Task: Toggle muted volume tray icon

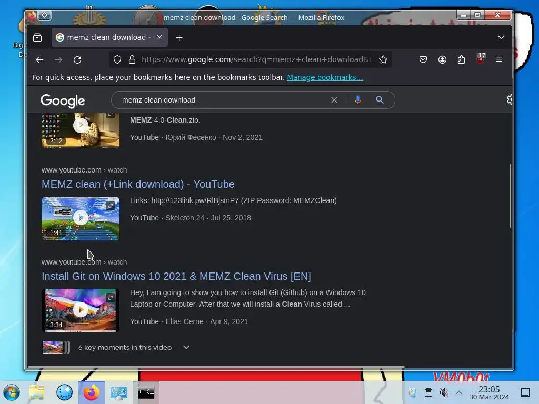Action: coord(444,392)
